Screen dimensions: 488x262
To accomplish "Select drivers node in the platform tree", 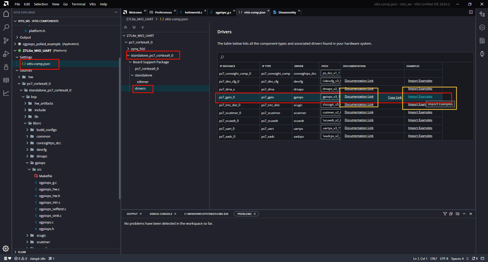I will (x=140, y=88).
